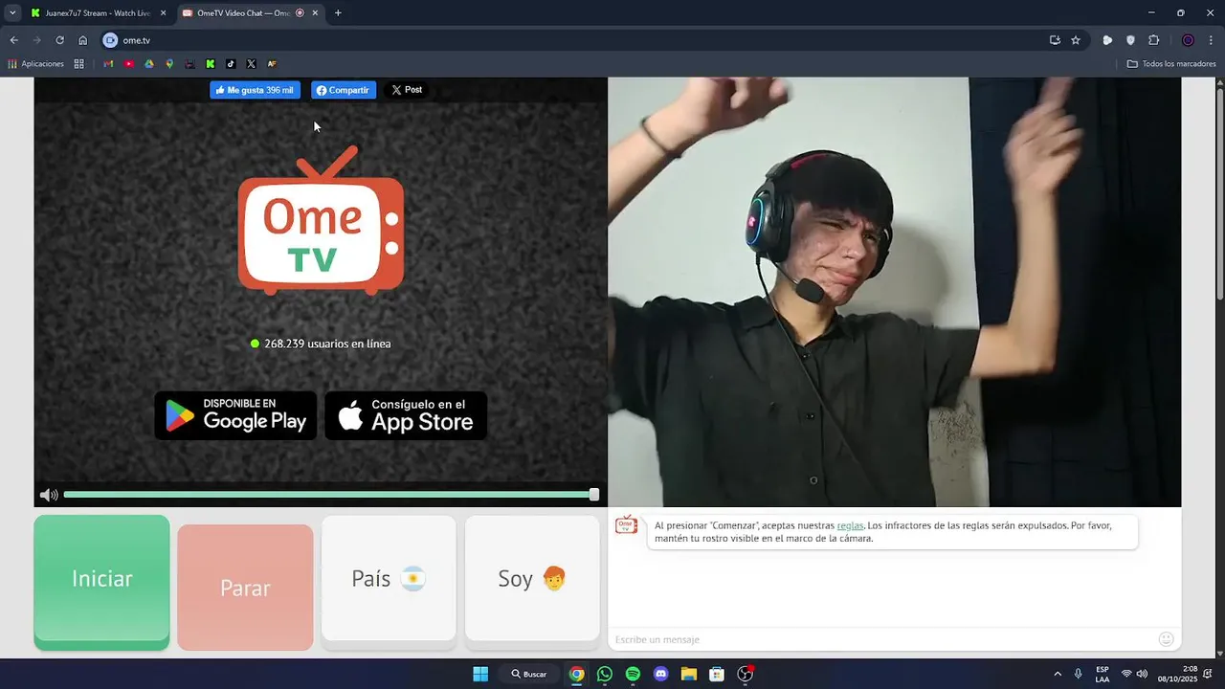Image resolution: width=1225 pixels, height=689 pixels.
Task: Open the Google Play store badge
Action: (235, 415)
